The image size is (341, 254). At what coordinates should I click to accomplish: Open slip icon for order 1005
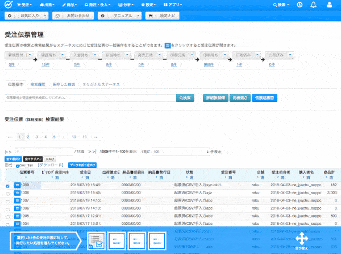point(17,216)
